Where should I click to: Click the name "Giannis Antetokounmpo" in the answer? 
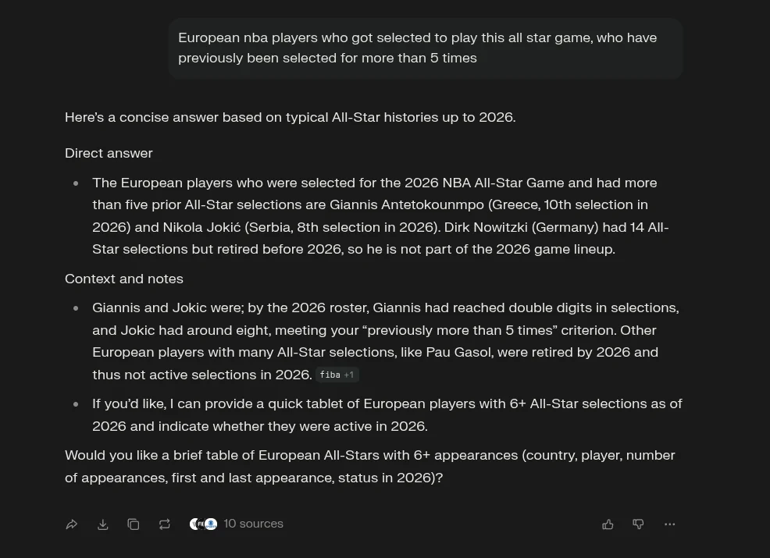point(406,204)
